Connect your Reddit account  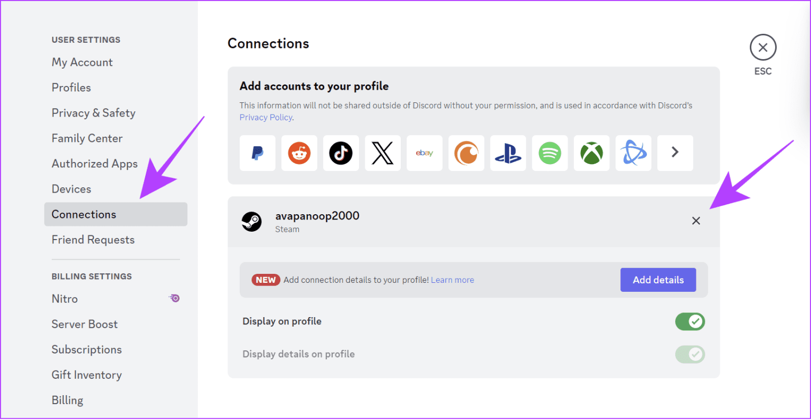[299, 153]
